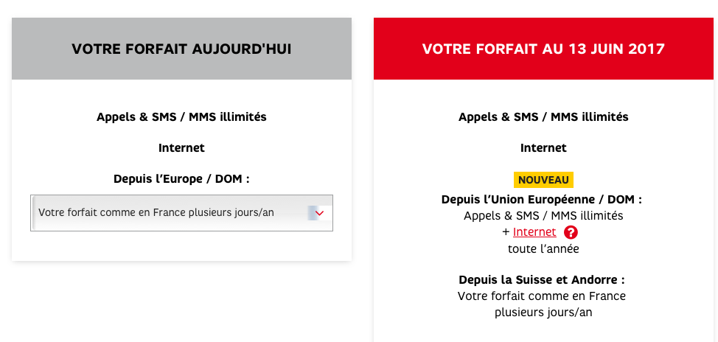Click bold 'Appels & SMS / MMS illimités' in June plan
Viewport: 718px width, 342px height.
(x=543, y=116)
